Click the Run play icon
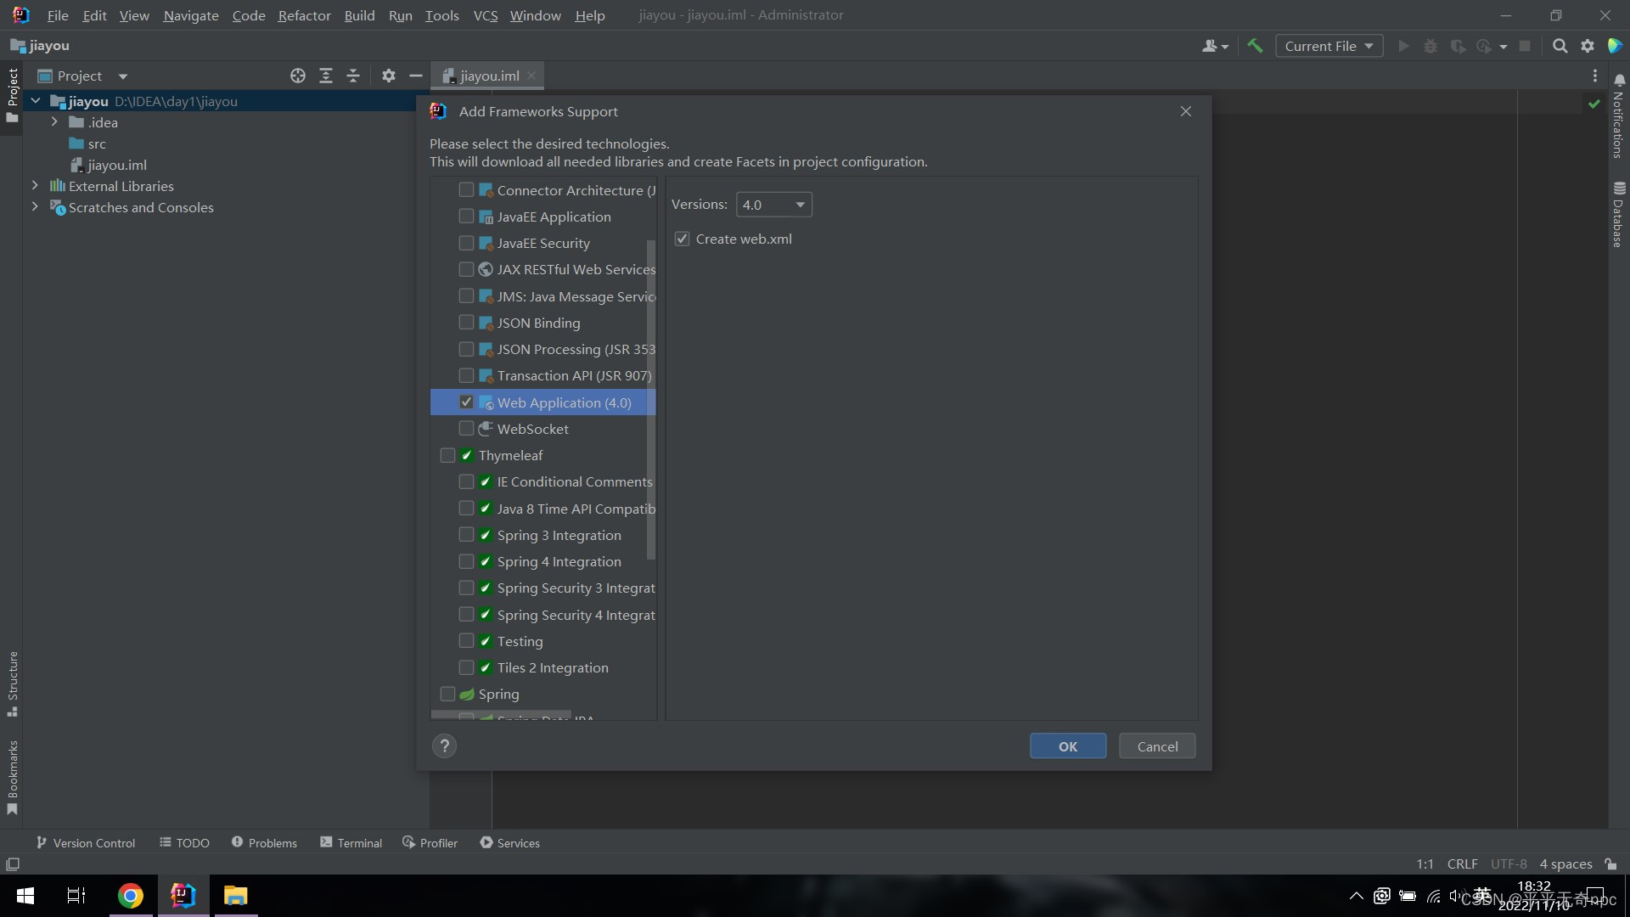1630x917 pixels. point(1403,46)
